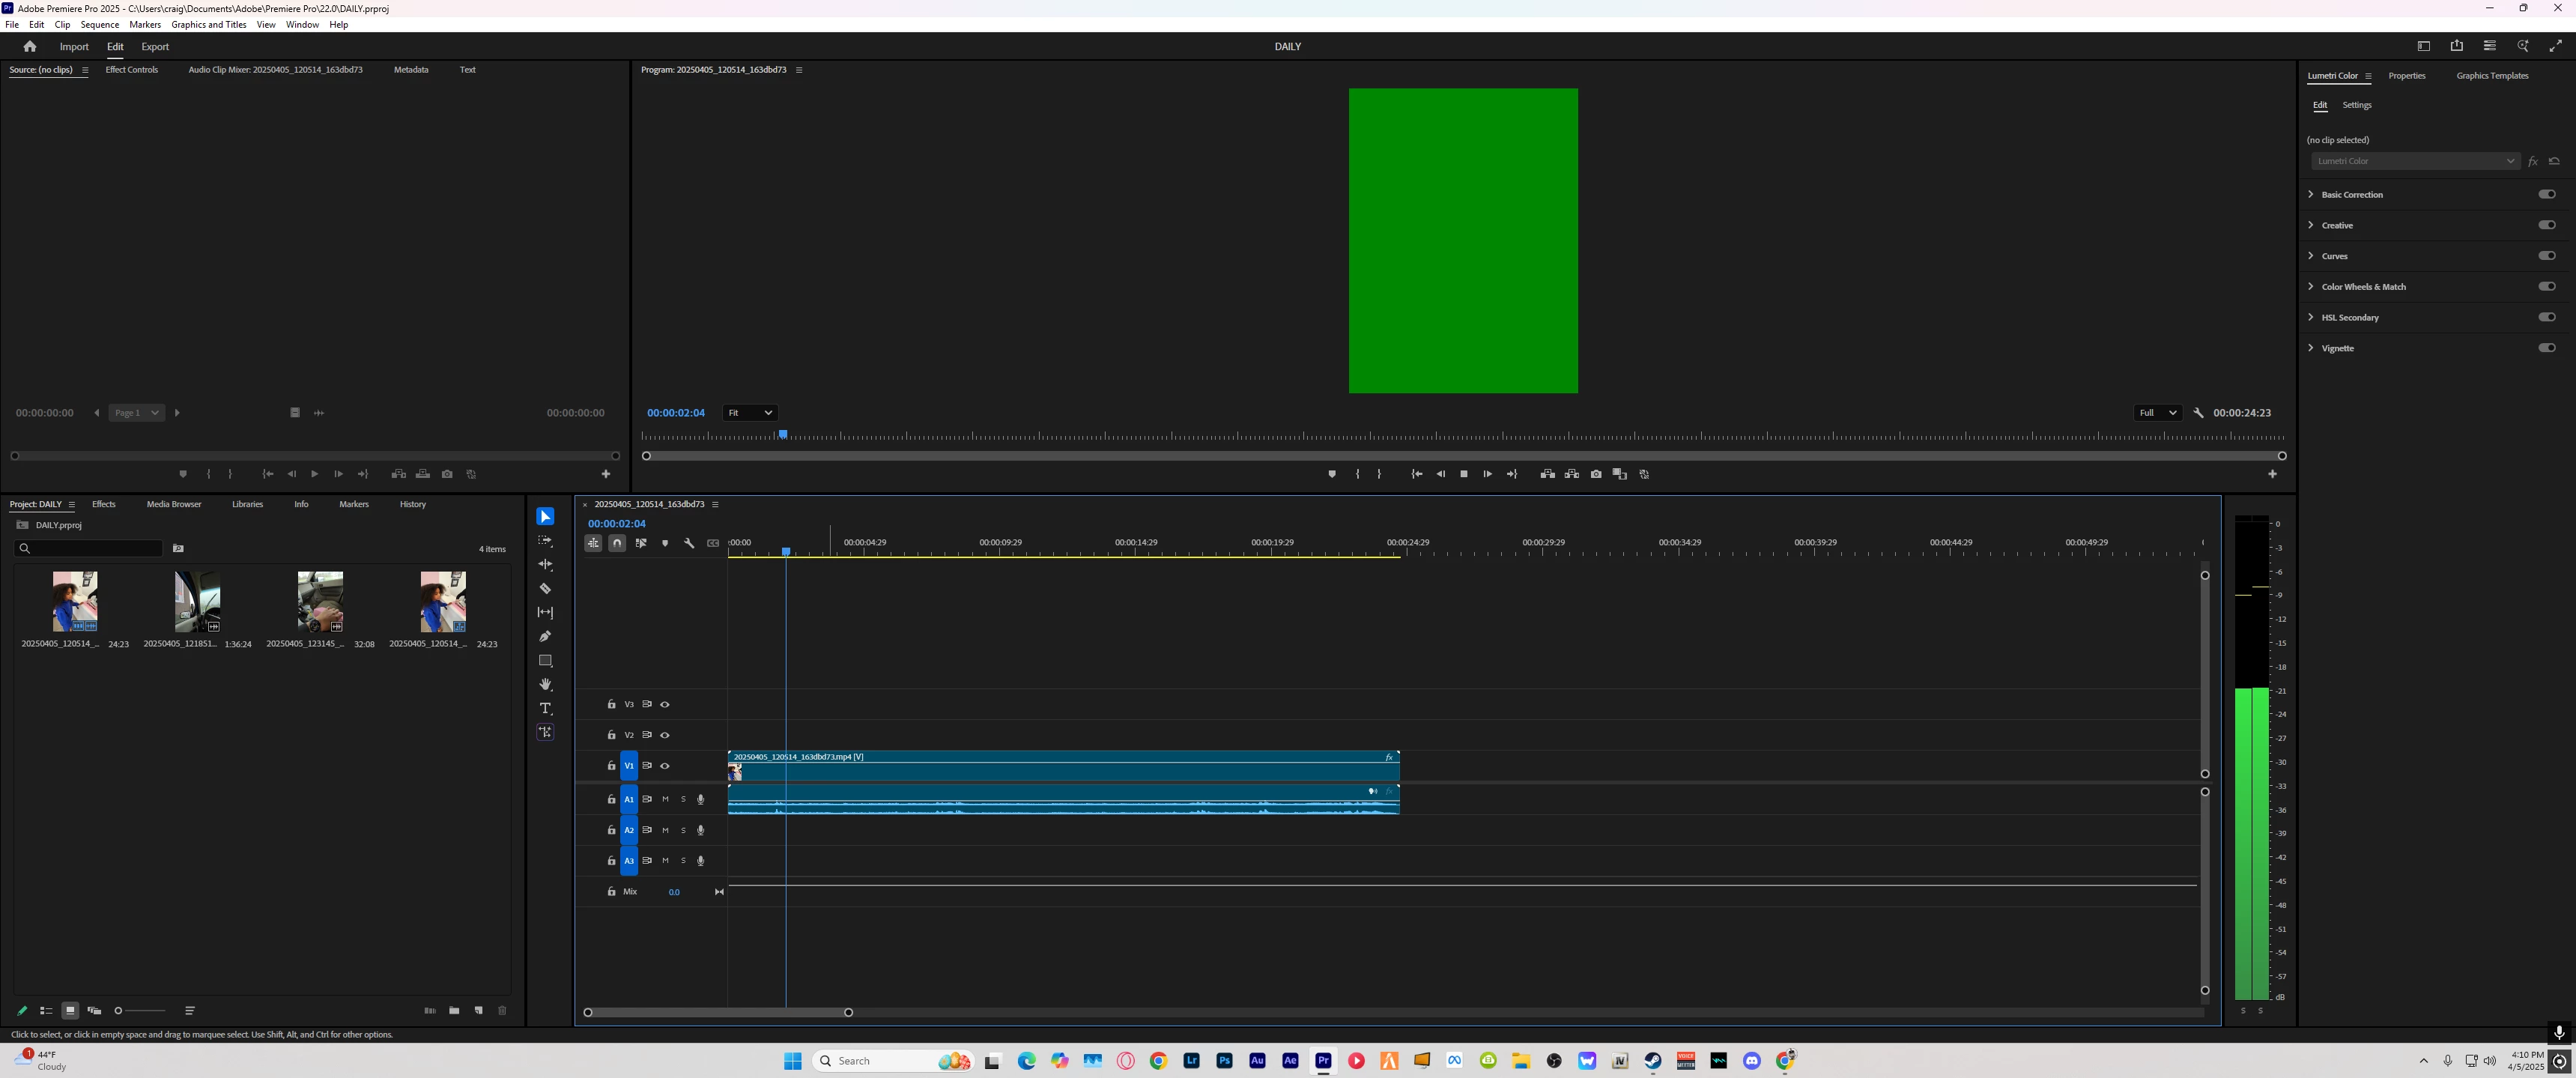Open the Import workspace button
2576x1078 pixels.
[74, 47]
